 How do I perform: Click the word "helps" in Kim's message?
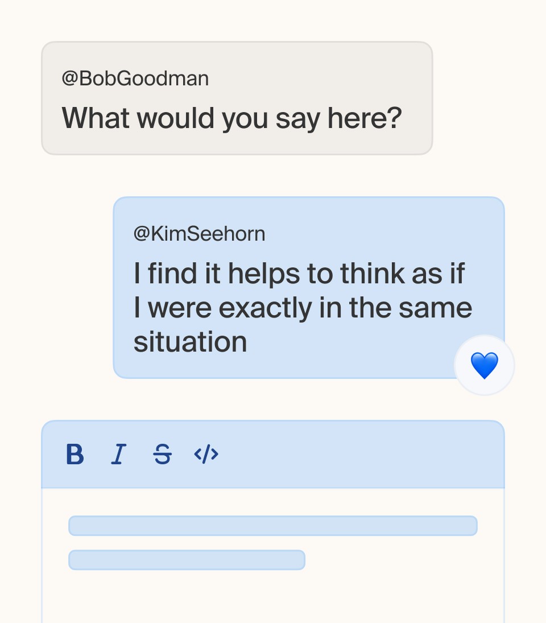point(264,275)
